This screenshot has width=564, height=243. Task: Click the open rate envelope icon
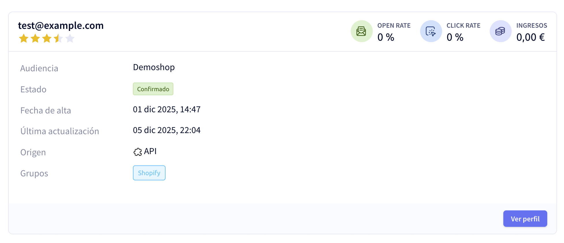361,31
